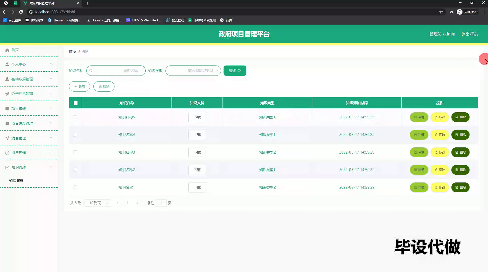488x272 pixels.
Task: Open the browser three-dot menu
Action: click(x=484, y=12)
